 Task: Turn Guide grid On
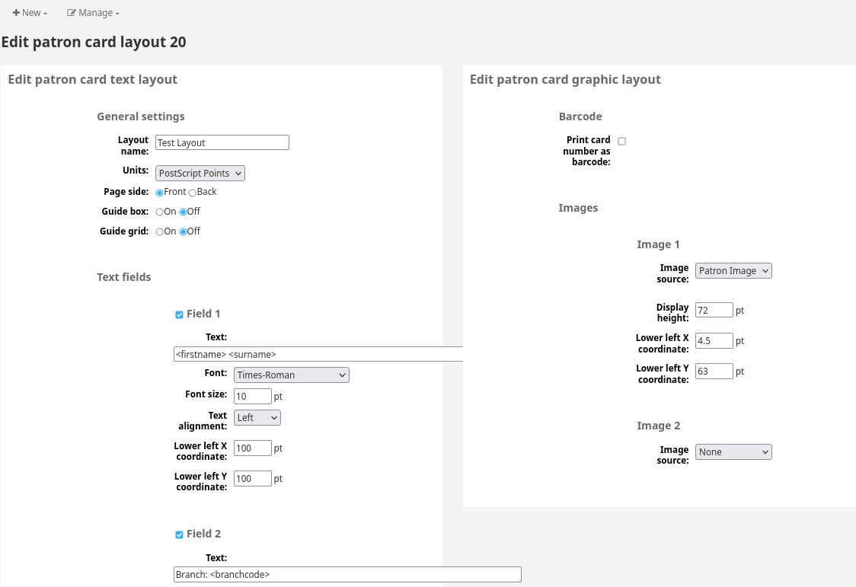(160, 232)
